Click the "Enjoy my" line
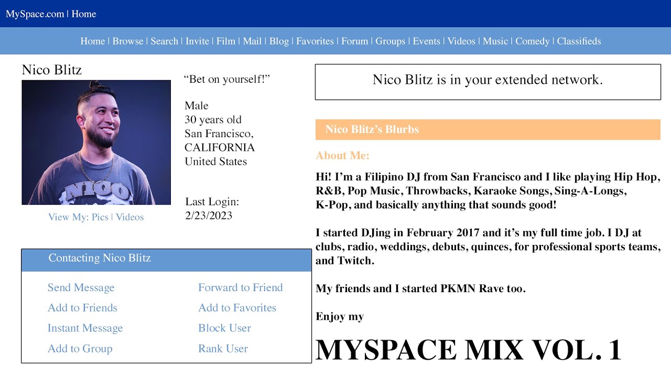The width and height of the screenshot is (671, 377). click(x=340, y=317)
